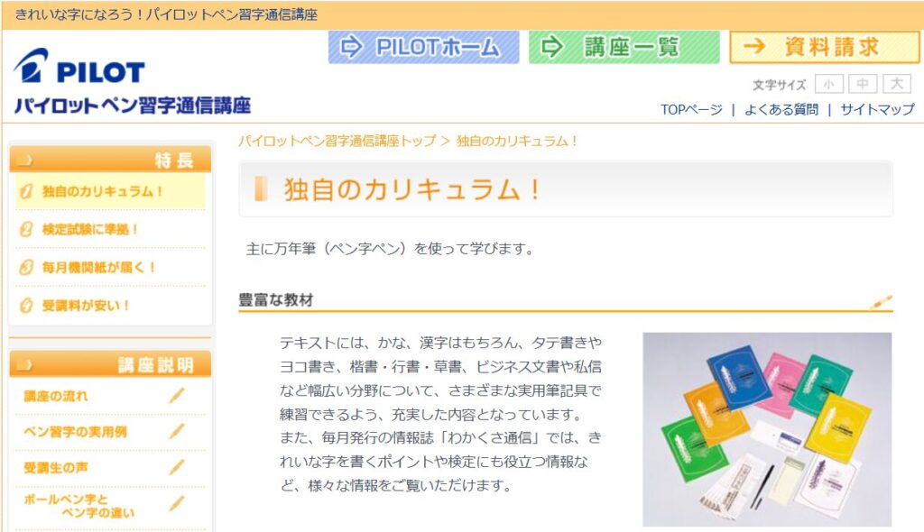Click the 資料請求 button

coord(825,47)
